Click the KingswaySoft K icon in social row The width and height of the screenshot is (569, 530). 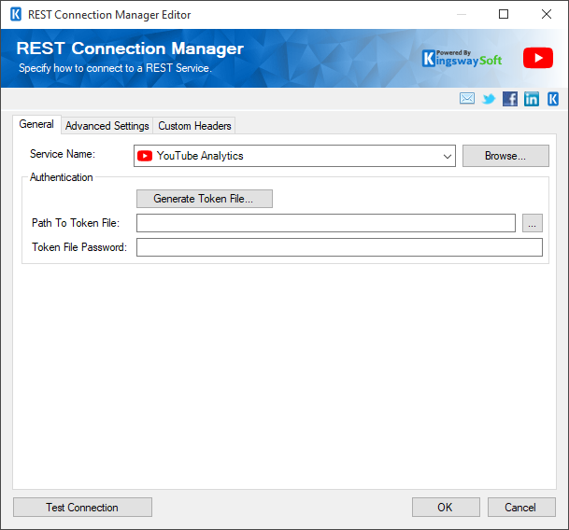(x=553, y=99)
